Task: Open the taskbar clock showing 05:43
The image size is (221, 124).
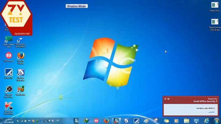Action: 9,121
